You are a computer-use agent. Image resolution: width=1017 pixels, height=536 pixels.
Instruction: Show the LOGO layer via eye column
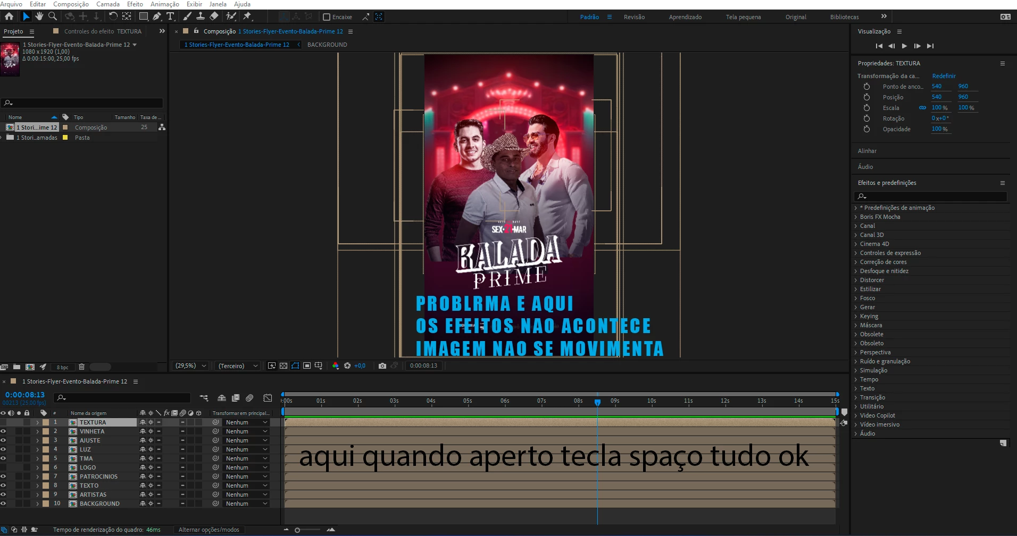[x=3, y=467]
